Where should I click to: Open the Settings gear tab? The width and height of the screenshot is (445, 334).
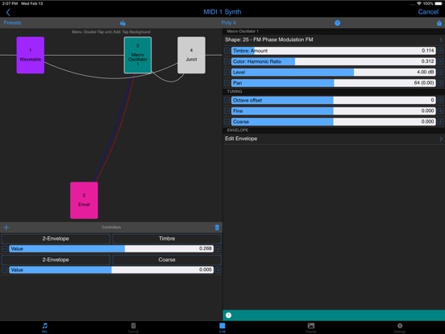(400, 328)
